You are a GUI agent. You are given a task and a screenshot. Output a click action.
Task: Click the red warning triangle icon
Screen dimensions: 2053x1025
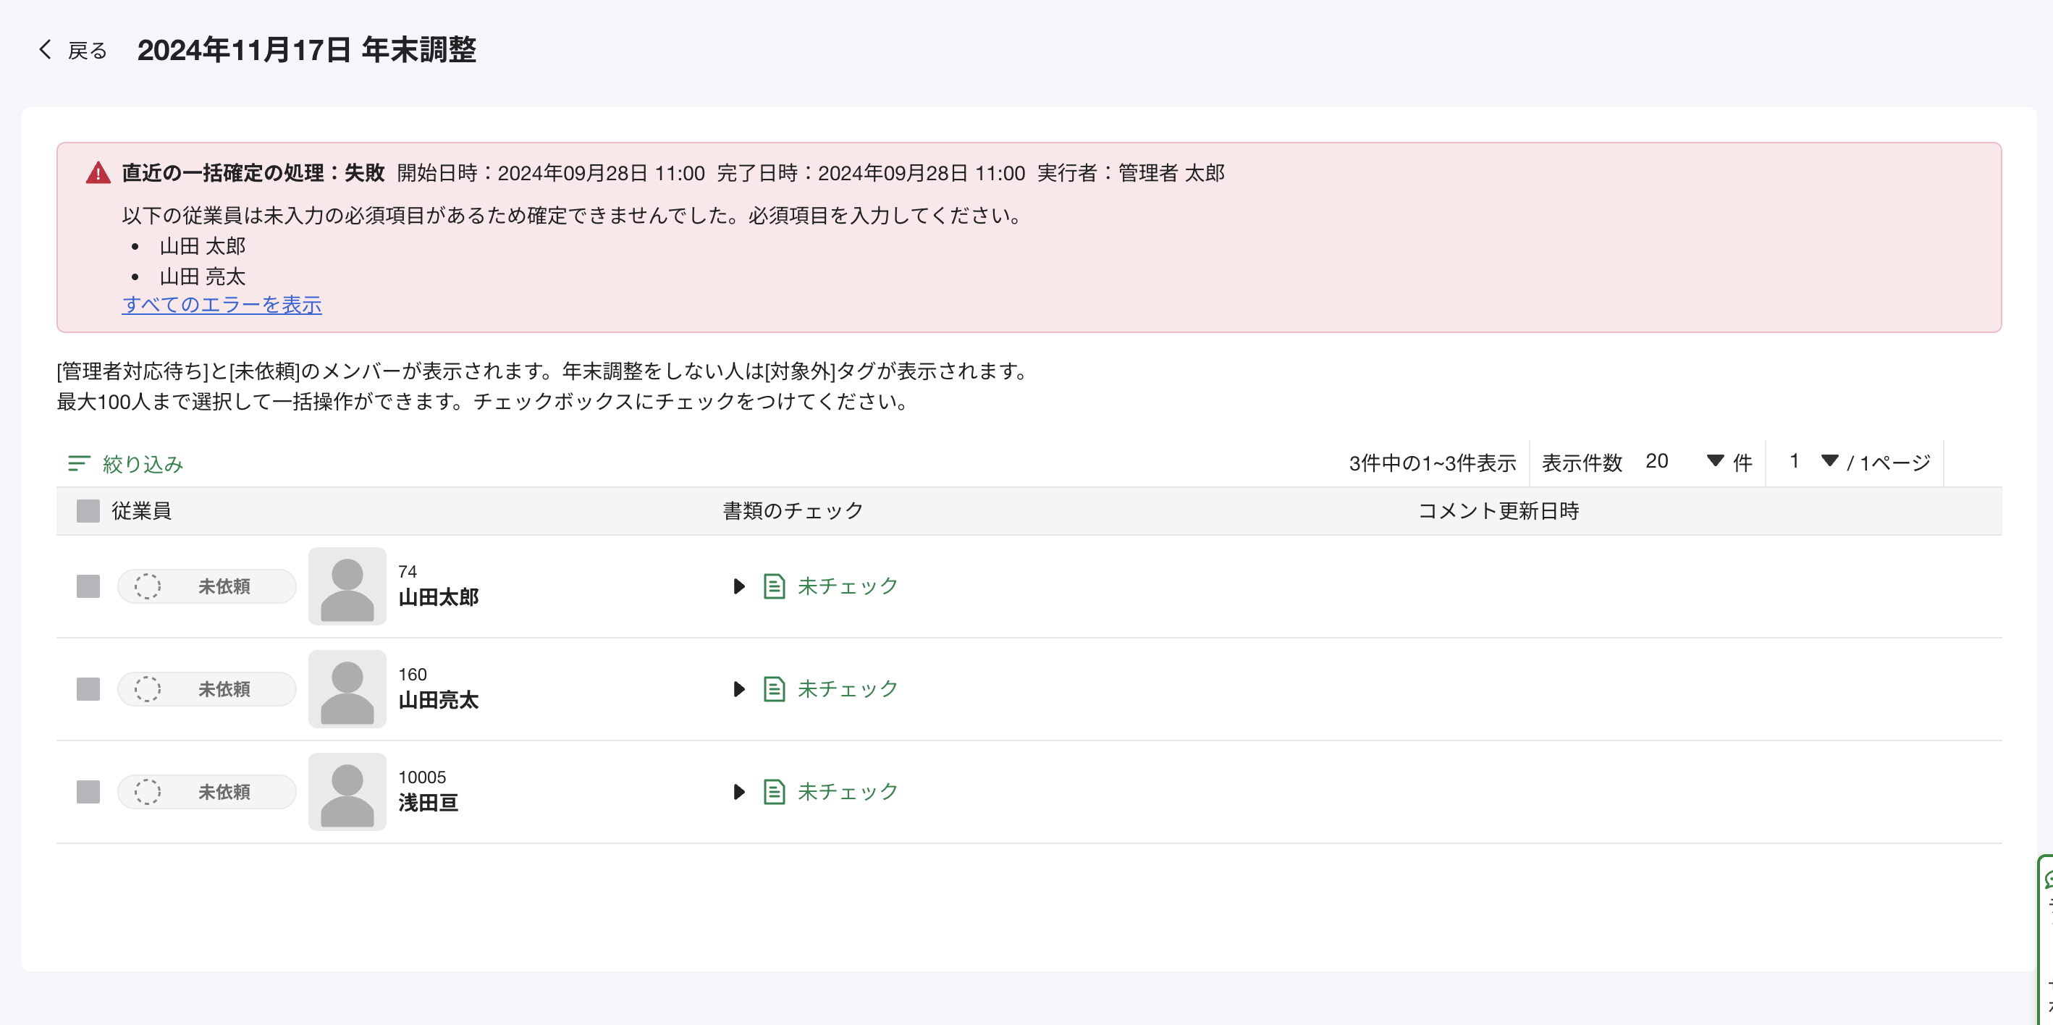tap(98, 172)
